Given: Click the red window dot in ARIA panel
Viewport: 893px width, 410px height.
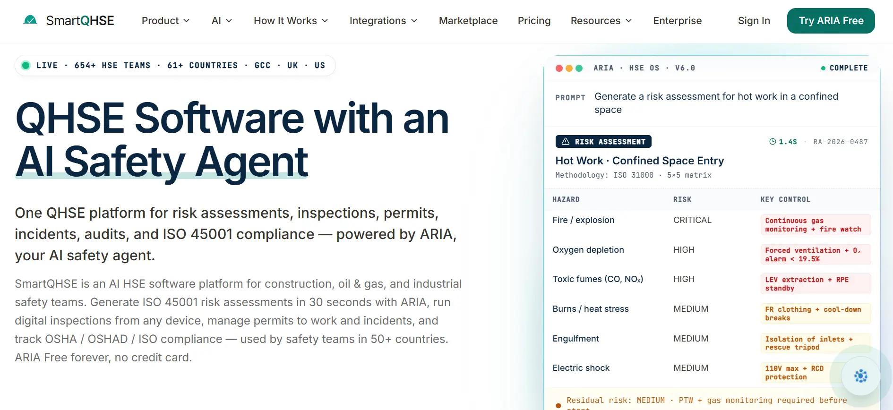Looking at the screenshot, I should coord(559,68).
